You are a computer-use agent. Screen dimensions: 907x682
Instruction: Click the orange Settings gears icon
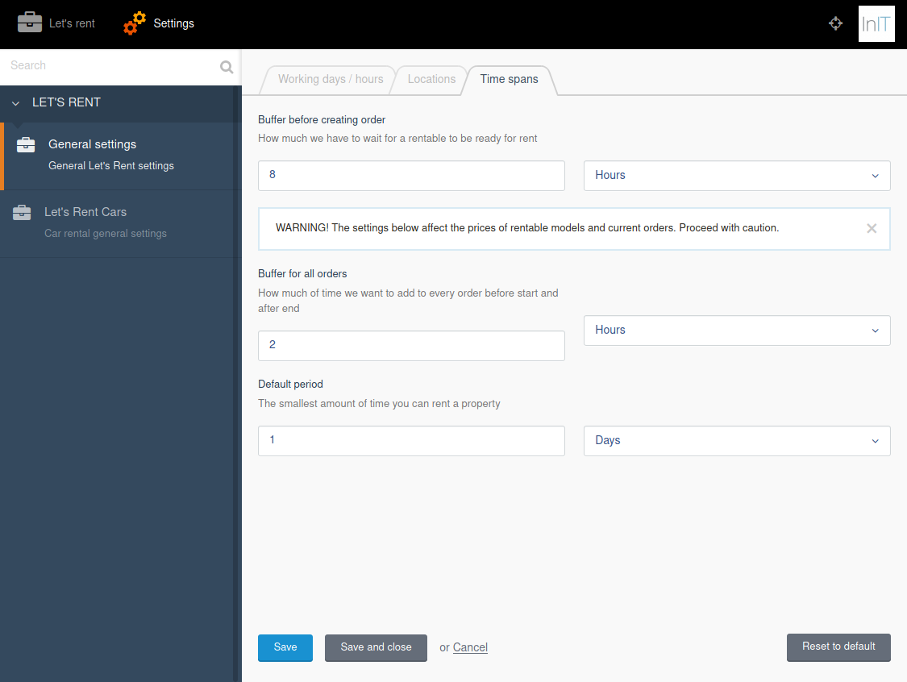[x=134, y=23]
